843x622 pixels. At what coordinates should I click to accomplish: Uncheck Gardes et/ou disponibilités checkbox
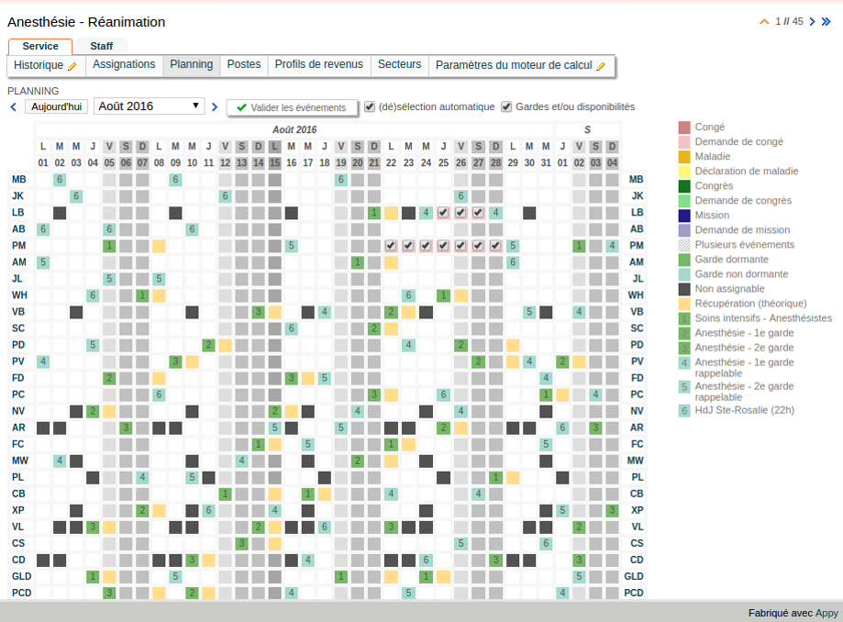(506, 106)
